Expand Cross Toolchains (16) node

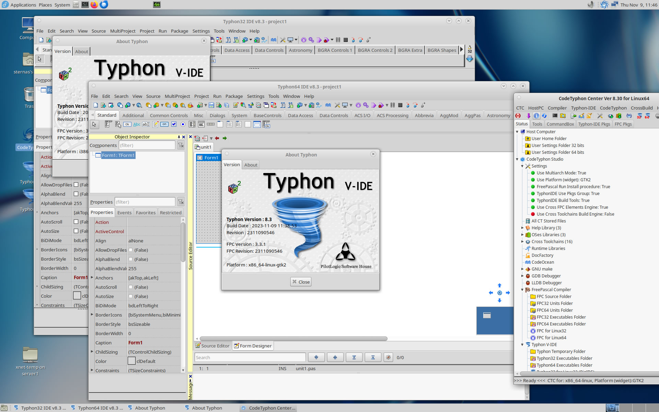click(522, 241)
